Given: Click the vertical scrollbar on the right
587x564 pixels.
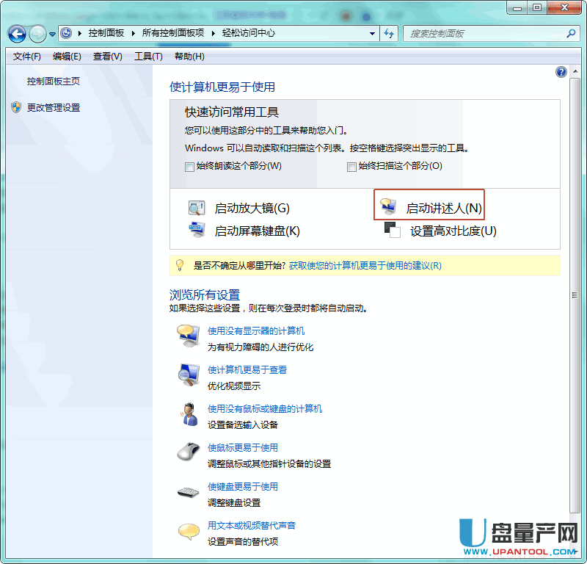Looking at the screenshot, I should tap(575, 294).
